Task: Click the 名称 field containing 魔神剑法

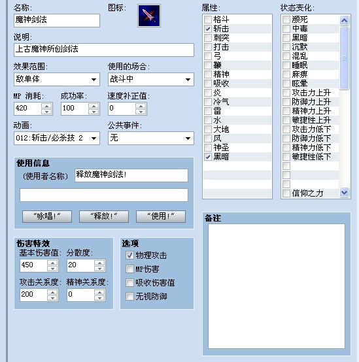Action: (x=57, y=20)
